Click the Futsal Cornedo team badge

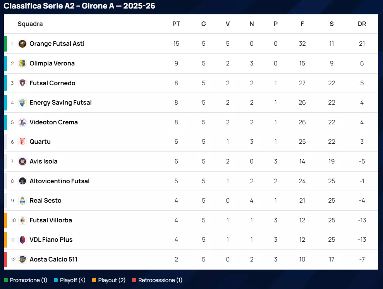pyautogui.click(x=22, y=83)
